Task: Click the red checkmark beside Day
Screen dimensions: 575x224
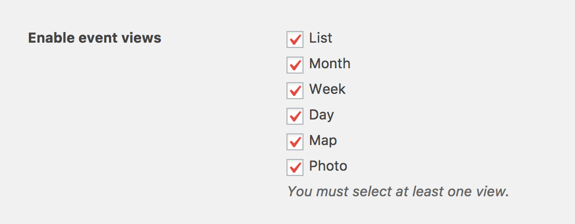Action: [x=296, y=116]
